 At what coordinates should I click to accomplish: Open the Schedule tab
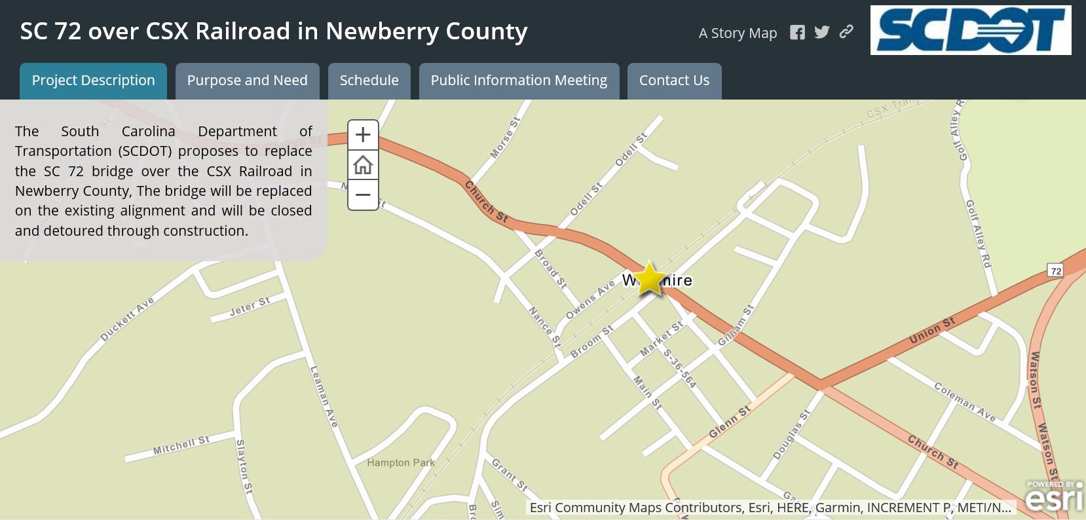coord(369,81)
